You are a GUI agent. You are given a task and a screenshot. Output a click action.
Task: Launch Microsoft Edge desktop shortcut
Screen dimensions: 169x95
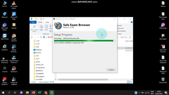click(14, 16)
